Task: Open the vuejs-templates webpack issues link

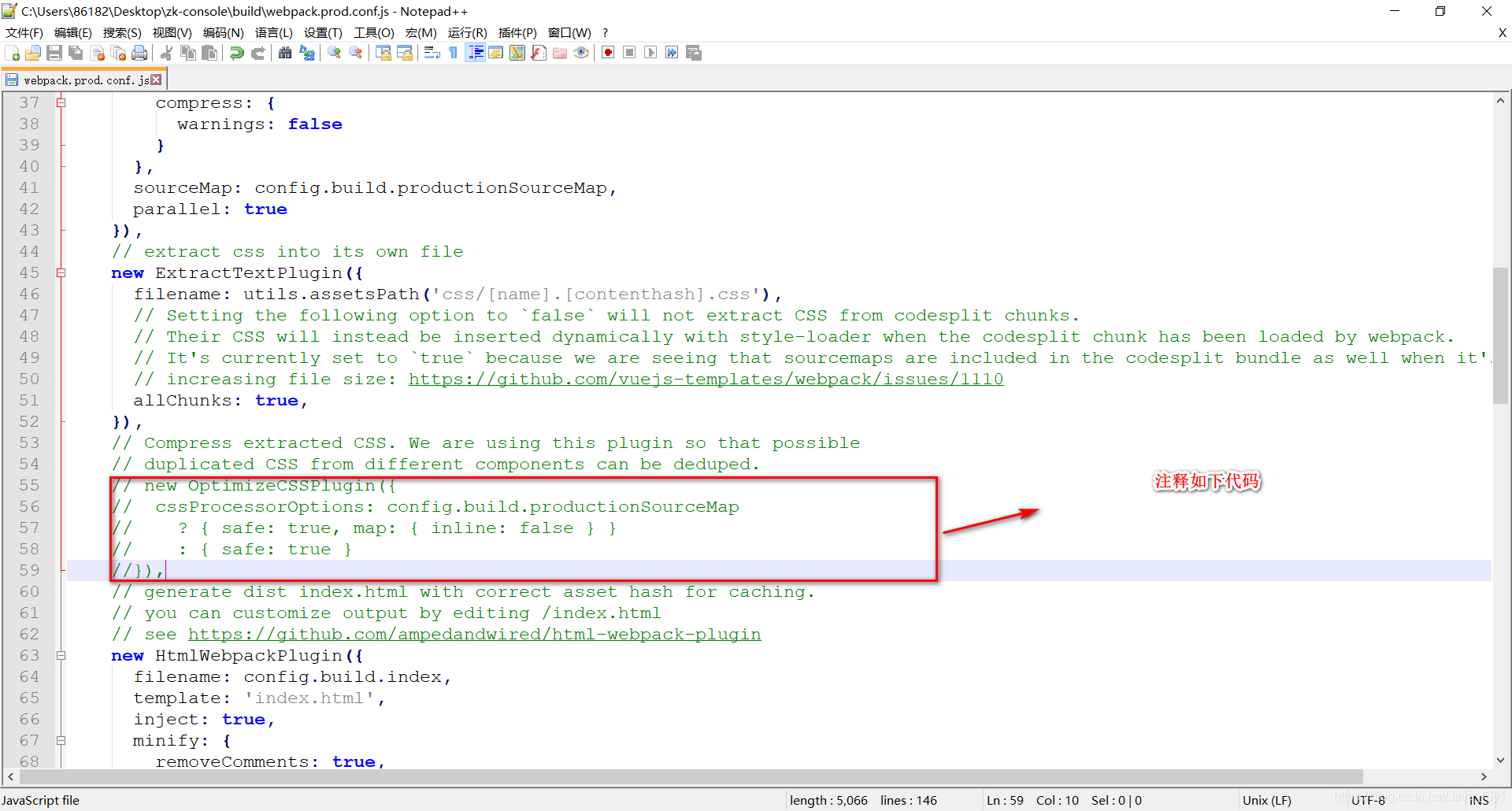Action: (x=706, y=379)
